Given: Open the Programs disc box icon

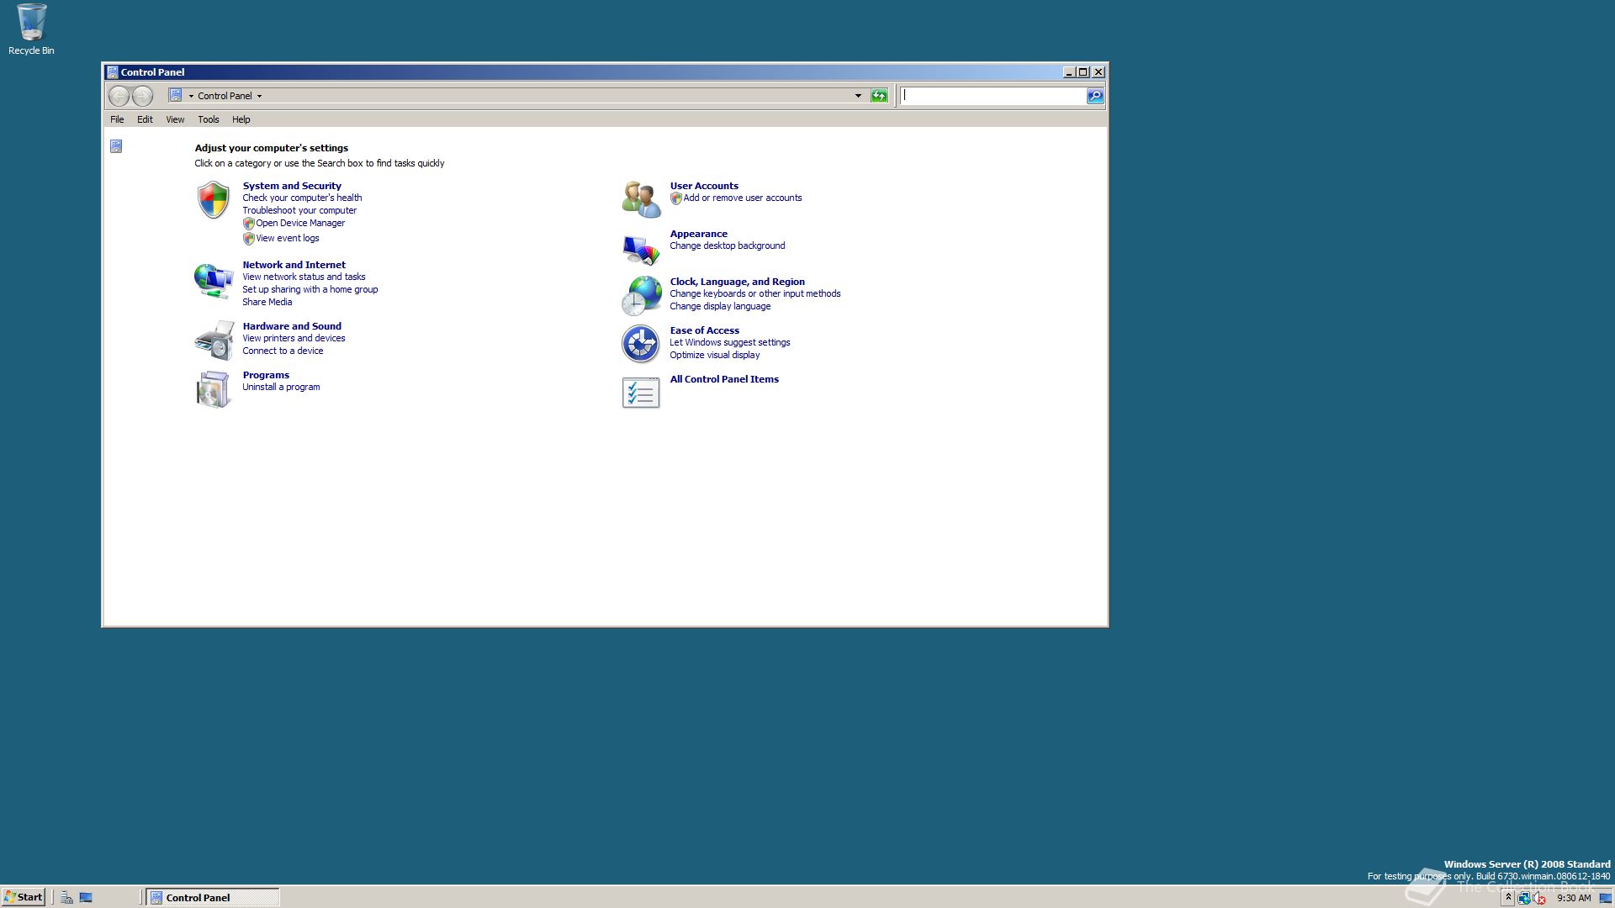Looking at the screenshot, I should 214,389.
